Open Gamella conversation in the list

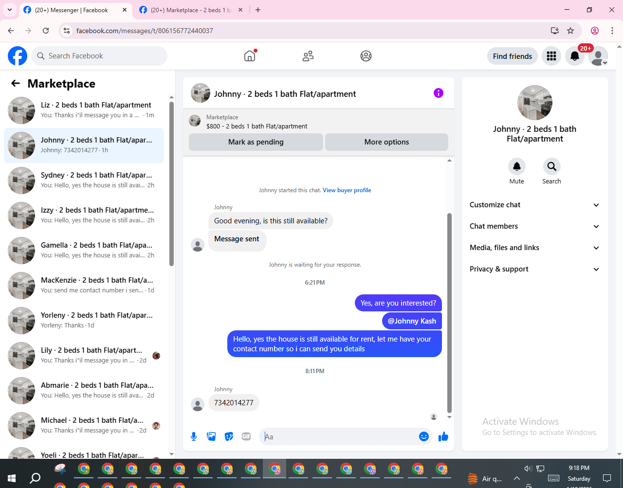click(84, 251)
